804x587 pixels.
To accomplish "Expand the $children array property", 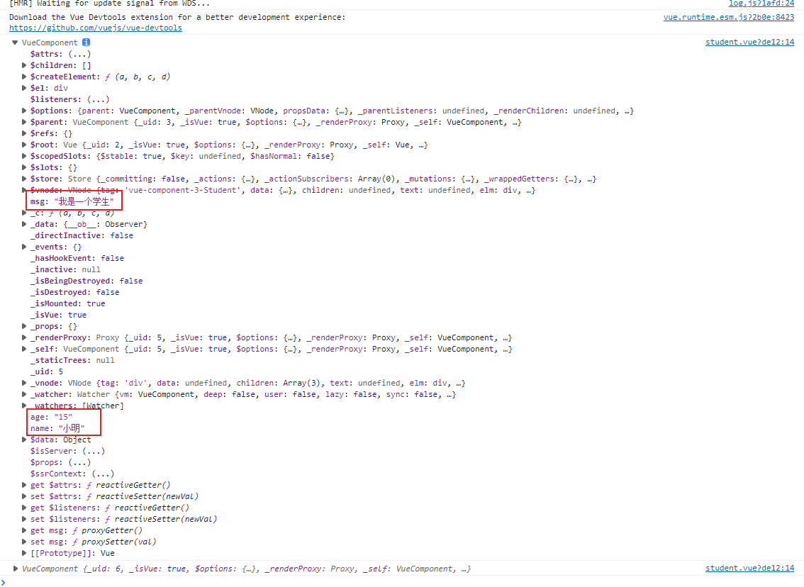I will pos(26,65).
